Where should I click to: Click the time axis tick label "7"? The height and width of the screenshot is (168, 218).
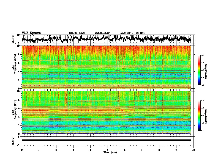pyautogui.click(x=142, y=150)
